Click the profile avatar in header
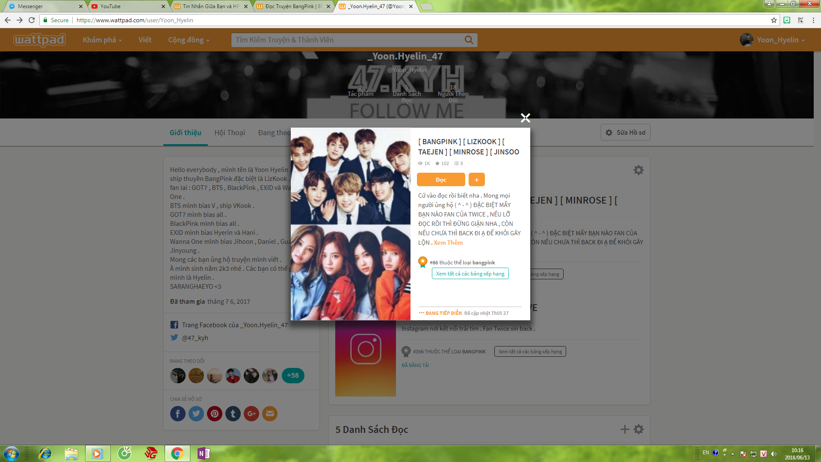This screenshot has width=821, height=462. click(x=747, y=40)
